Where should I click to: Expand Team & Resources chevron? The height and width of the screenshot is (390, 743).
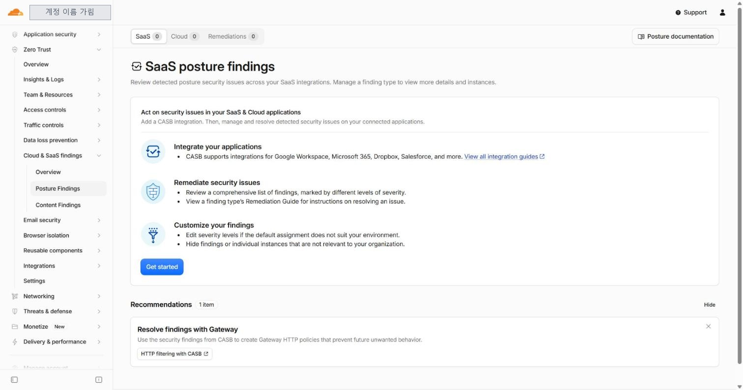(x=99, y=95)
